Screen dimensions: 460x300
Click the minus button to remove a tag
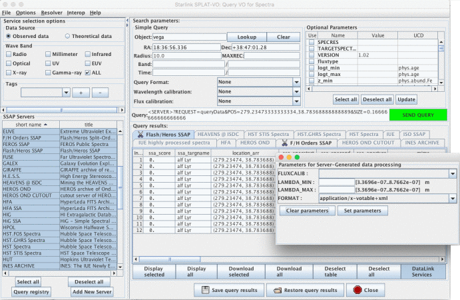point(100,93)
